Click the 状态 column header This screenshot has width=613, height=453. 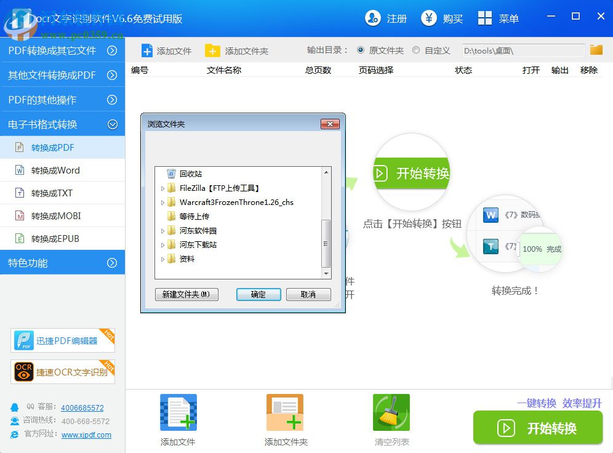463,70
